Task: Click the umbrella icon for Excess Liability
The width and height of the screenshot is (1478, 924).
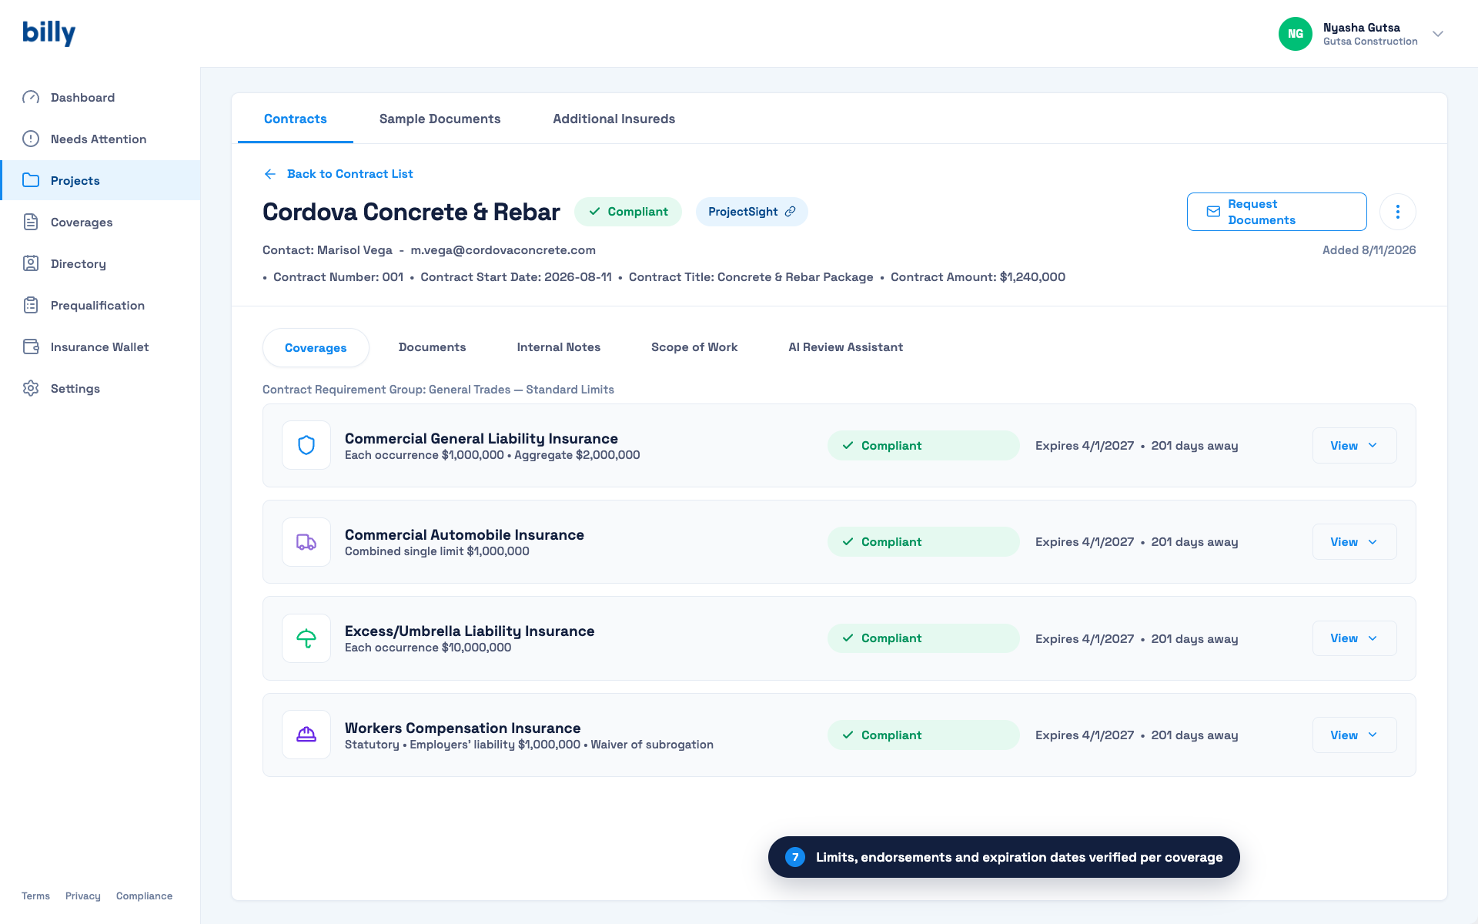Action: click(306, 638)
